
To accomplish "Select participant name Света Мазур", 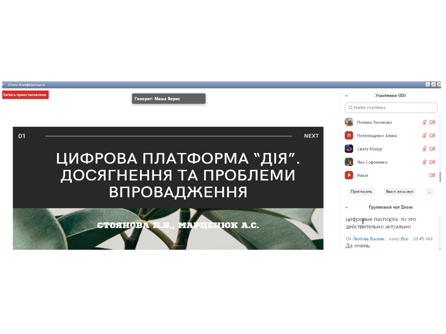I will (369, 149).
